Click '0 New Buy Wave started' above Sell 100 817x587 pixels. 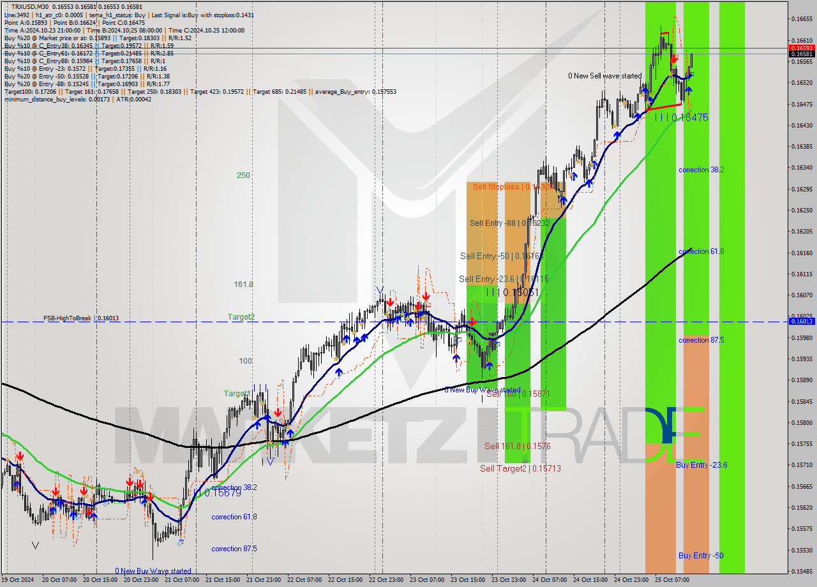point(483,389)
